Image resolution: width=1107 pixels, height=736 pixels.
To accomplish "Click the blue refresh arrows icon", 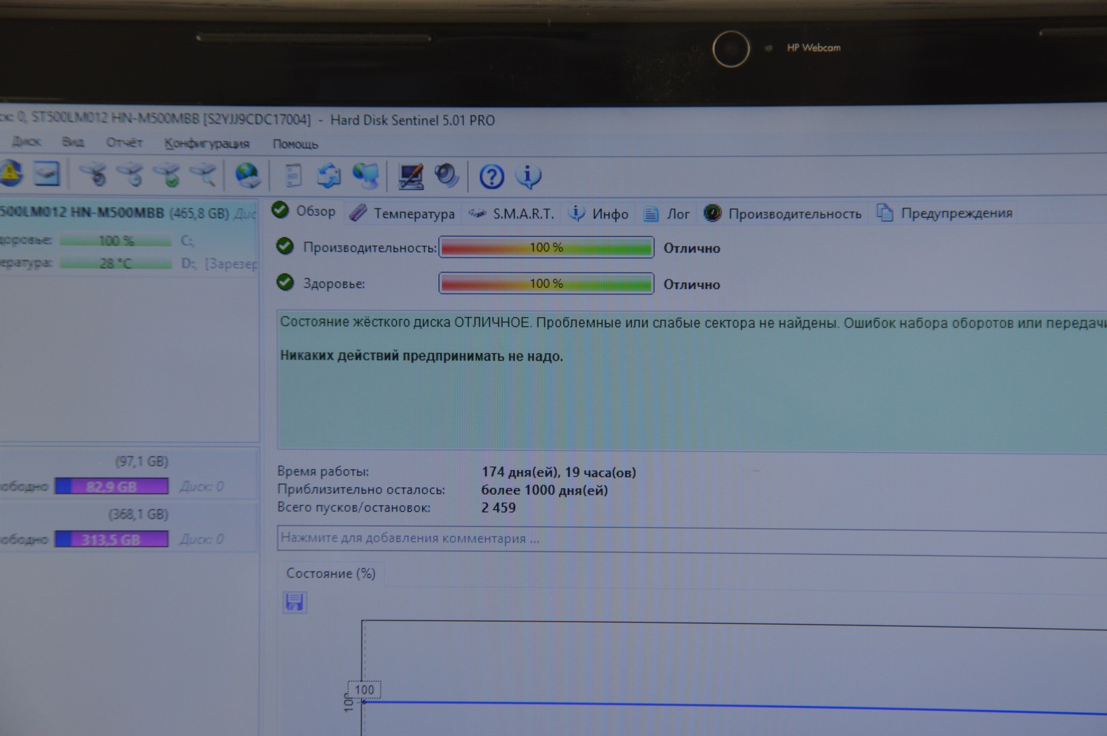I will click(x=329, y=176).
